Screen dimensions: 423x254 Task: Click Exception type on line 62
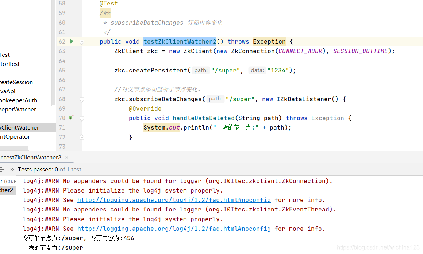[269, 42]
